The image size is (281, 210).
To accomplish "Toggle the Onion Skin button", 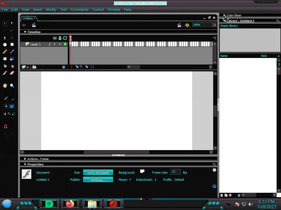I will coord(77,67).
